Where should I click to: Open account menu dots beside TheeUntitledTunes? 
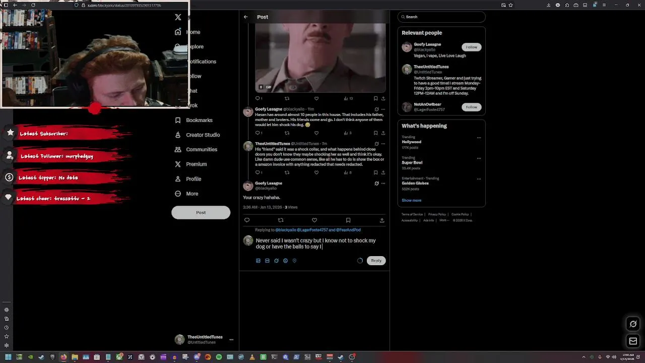coord(231,339)
